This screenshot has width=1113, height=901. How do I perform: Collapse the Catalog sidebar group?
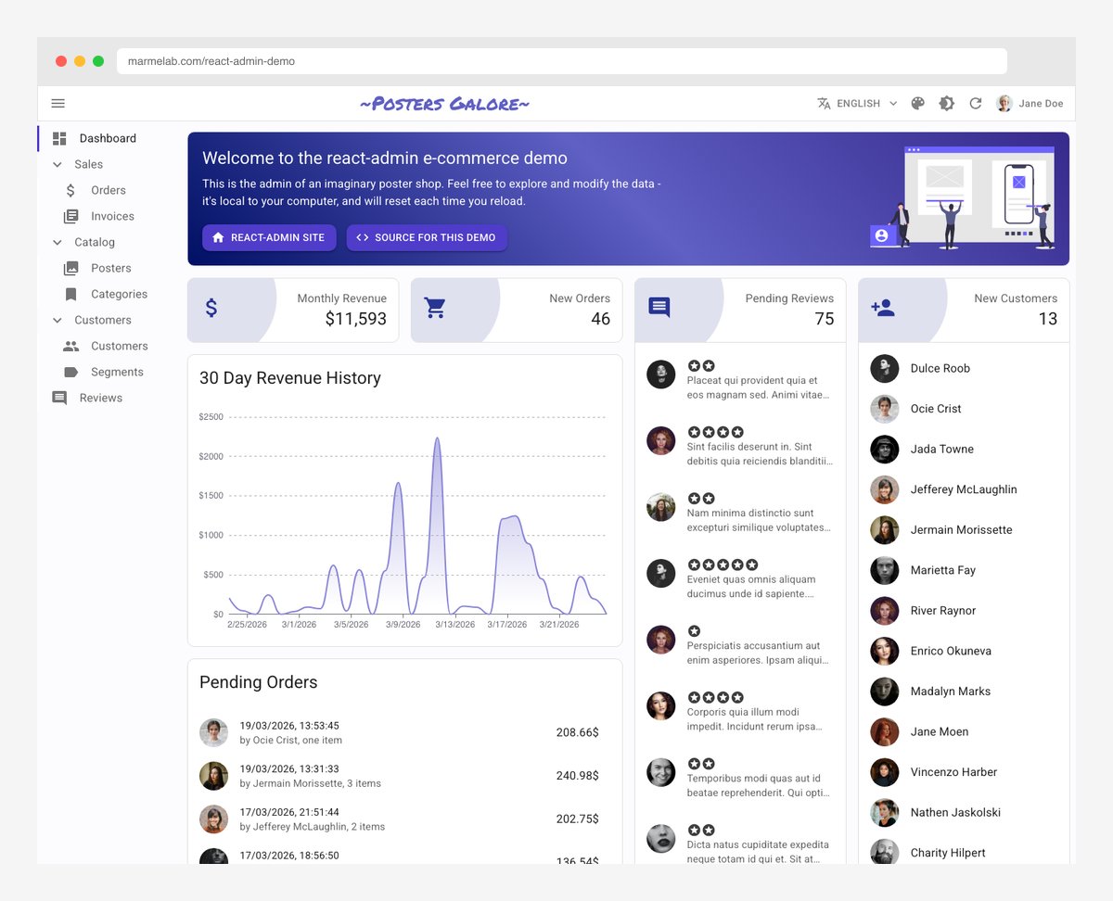click(58, 242)
